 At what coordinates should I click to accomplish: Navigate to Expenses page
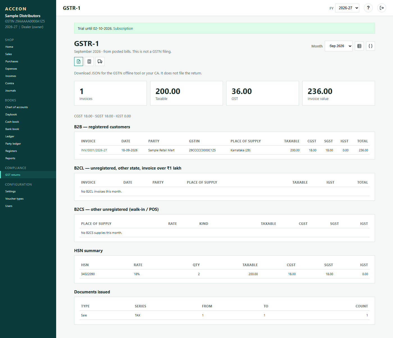point(28,69)
